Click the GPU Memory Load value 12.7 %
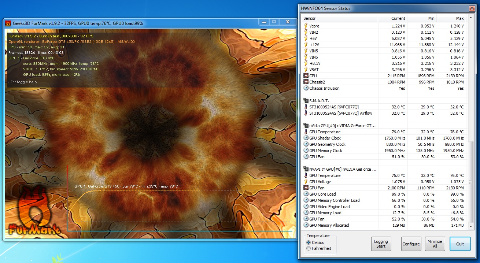 pos(398,213)
